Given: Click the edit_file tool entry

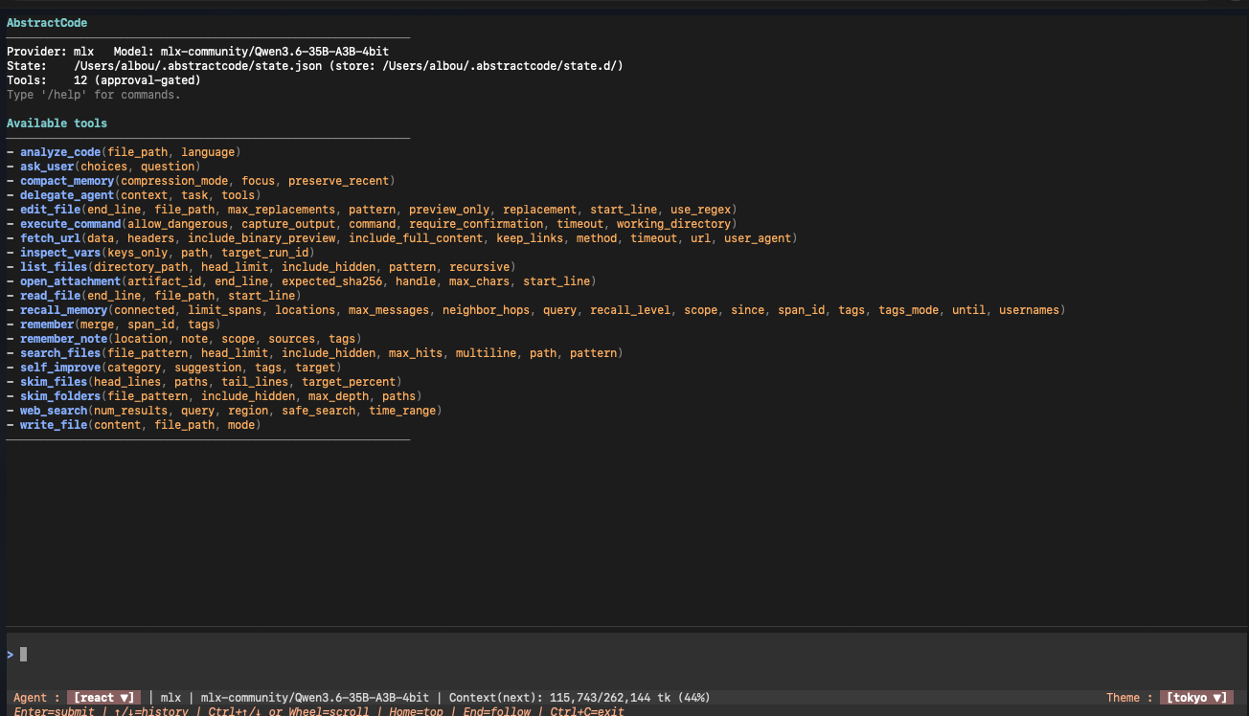Looking at the screenshot, I should point(371,210).
